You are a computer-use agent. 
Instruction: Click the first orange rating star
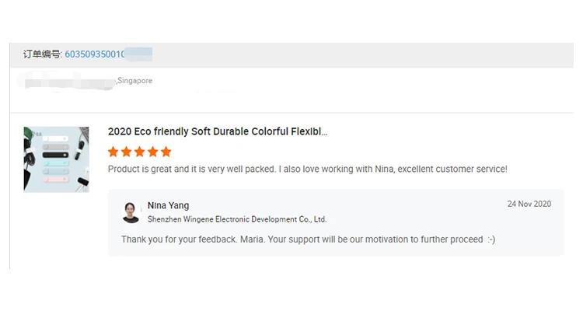coord(113,152)
